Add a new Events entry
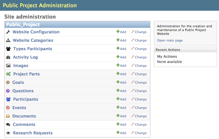This screenshot has height=139, width=219. (121, 108)
